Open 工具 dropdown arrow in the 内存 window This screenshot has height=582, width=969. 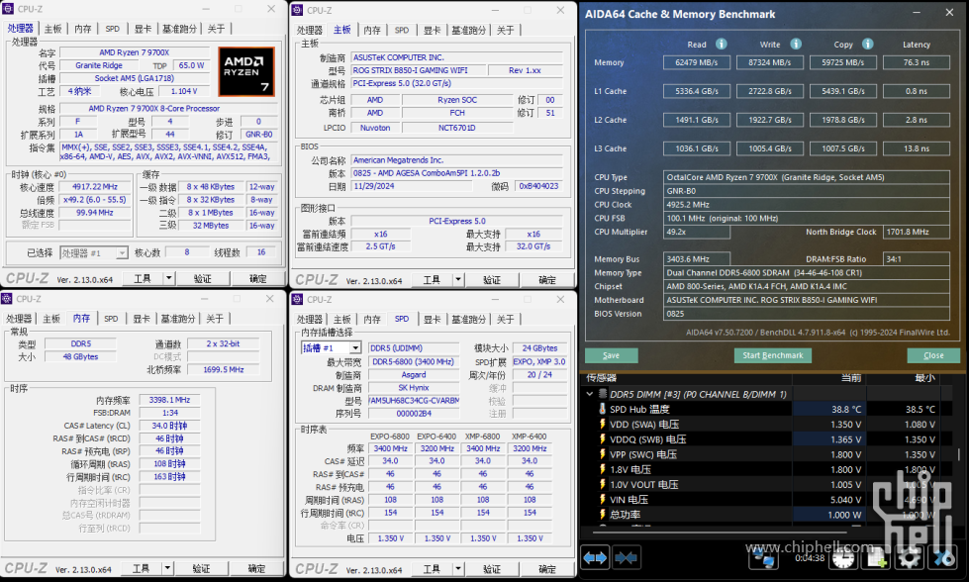click(x=167, y=568)
